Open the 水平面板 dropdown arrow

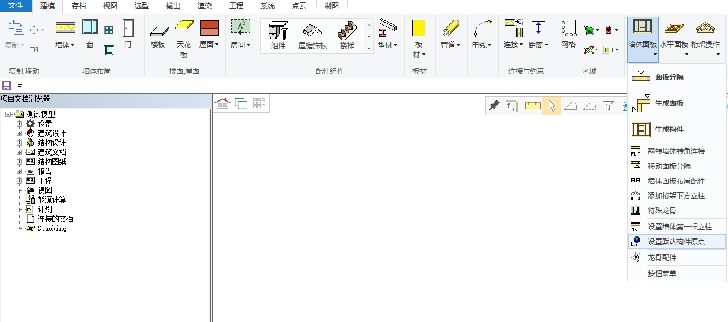tap(686, 55)
